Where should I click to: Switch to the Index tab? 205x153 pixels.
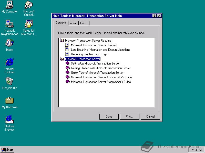coord(73,23)
